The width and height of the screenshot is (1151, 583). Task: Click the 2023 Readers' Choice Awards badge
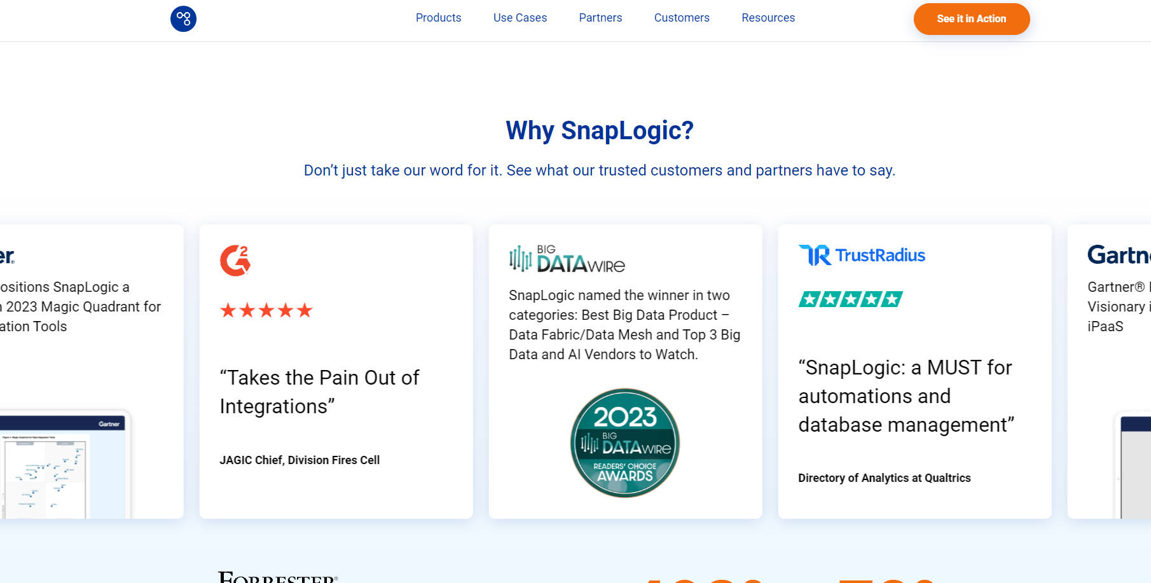pos(625,444)
